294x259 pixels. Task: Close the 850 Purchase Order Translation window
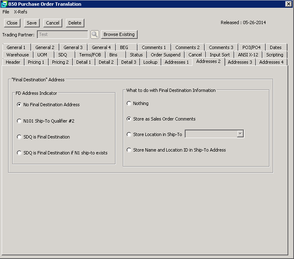tap(288, 4)
